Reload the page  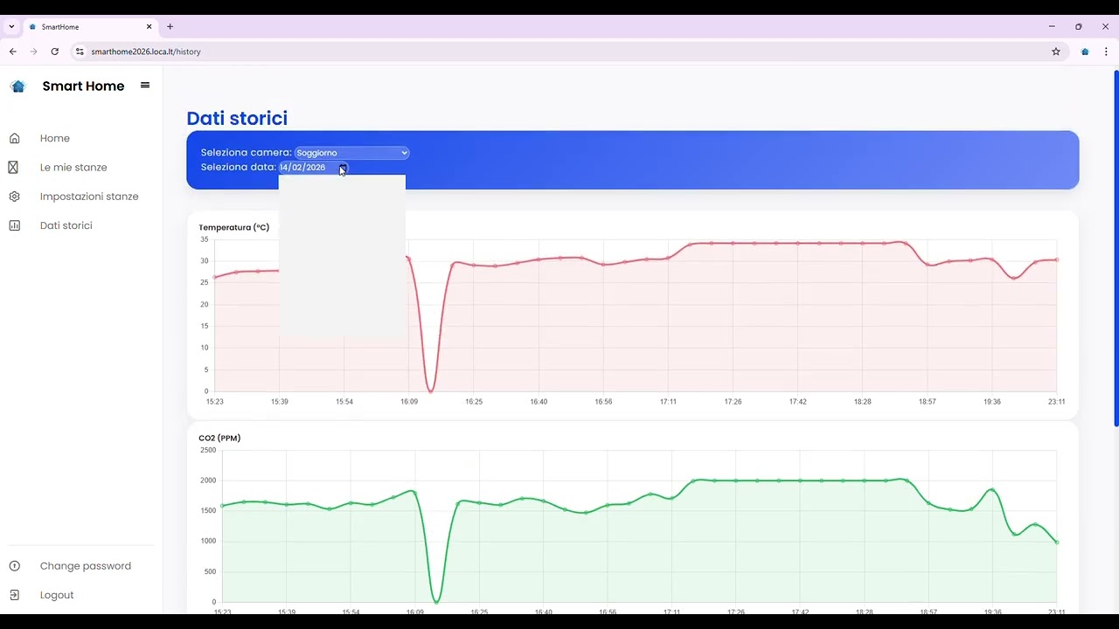coord(54,52)
